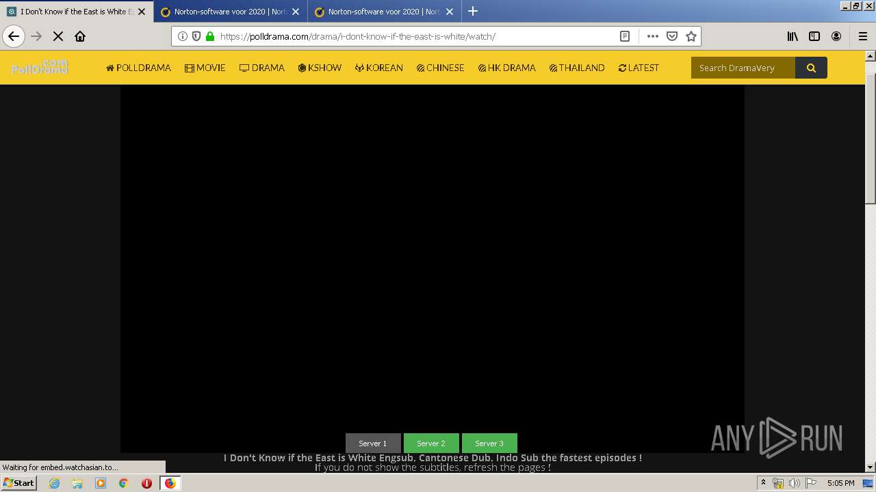Open Firefox library
The width and height of the screenshot is (876, 492).
click(x=793, y=36)
